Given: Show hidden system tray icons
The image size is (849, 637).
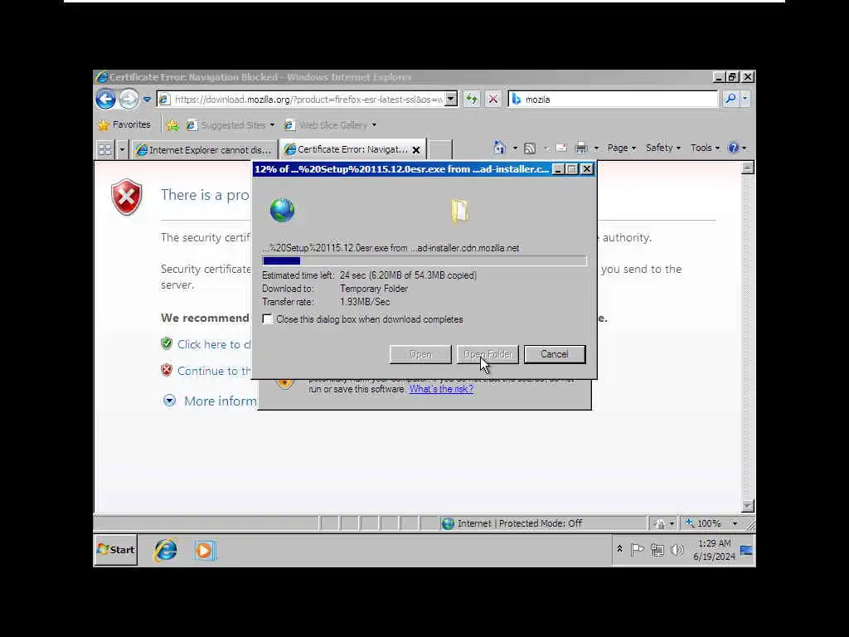Looking at the screenshot, I should (x=620, y=549).
